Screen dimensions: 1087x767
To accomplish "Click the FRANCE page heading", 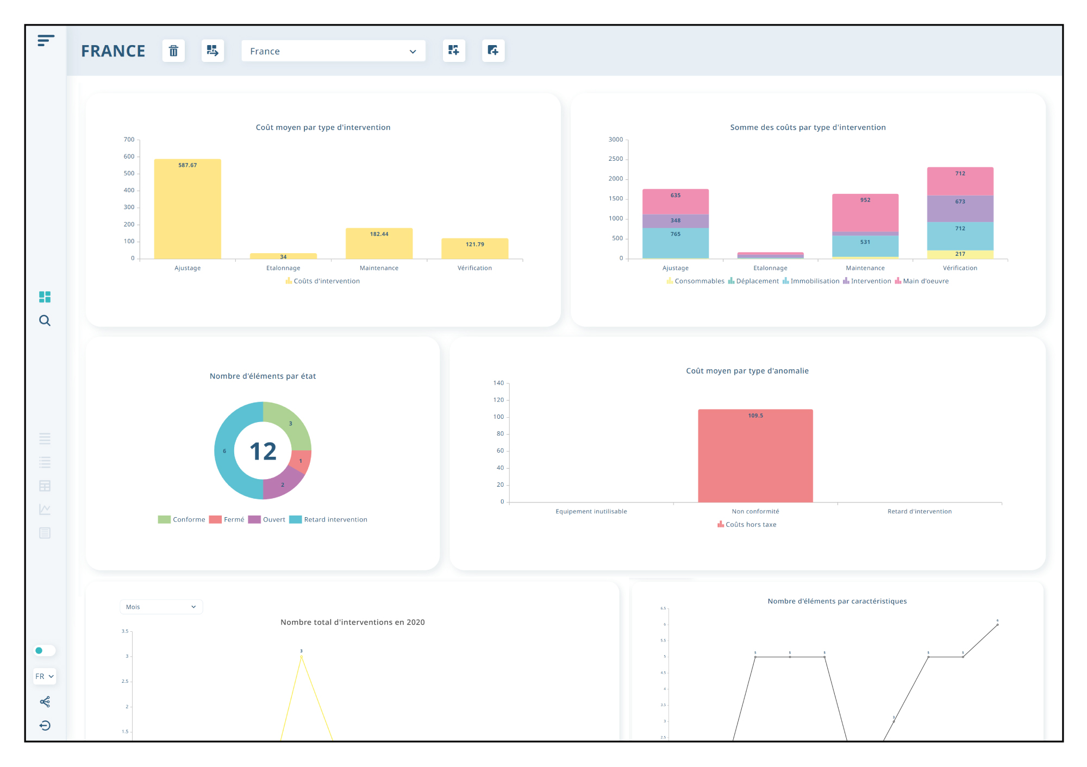I will [x=113, y=51].
